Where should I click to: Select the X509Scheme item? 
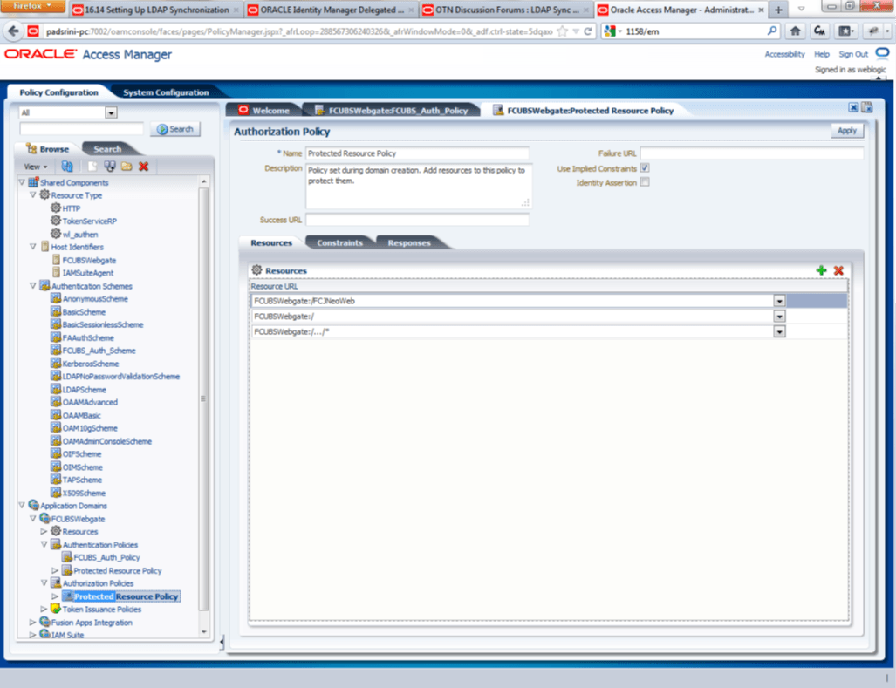click(x=84, y=494)
